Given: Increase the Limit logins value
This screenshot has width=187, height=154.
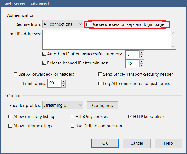Looking at the screenshot, I should click(x=64, y=82).
